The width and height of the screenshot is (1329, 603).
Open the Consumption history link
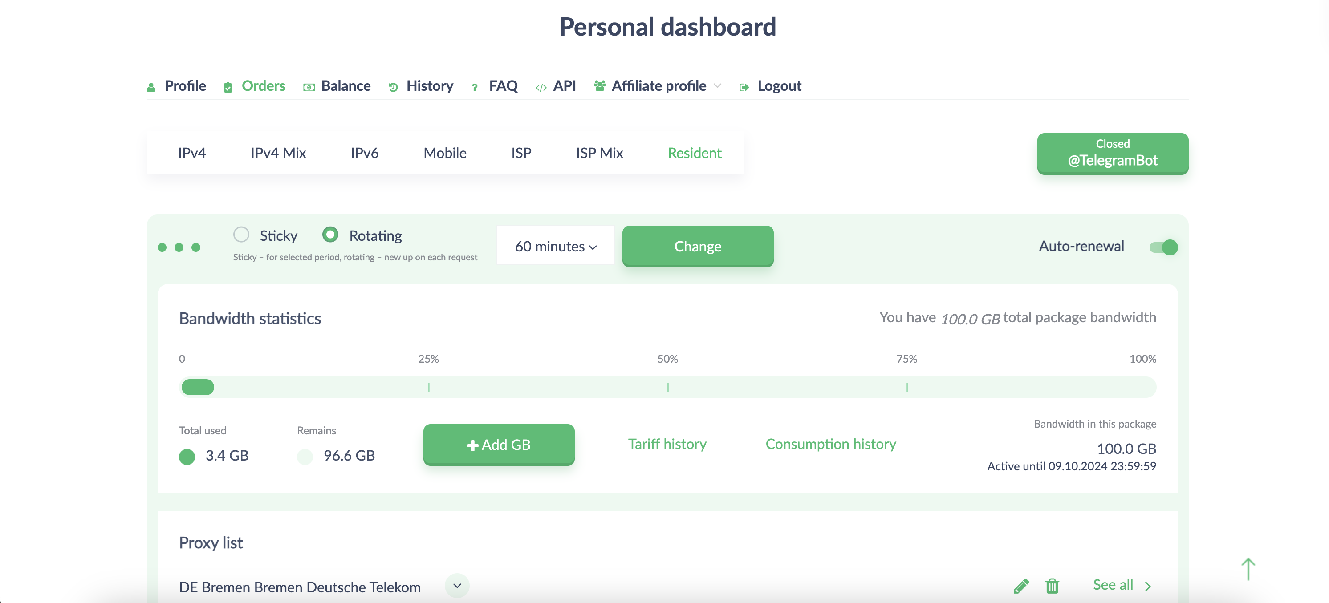click(831, 444)
